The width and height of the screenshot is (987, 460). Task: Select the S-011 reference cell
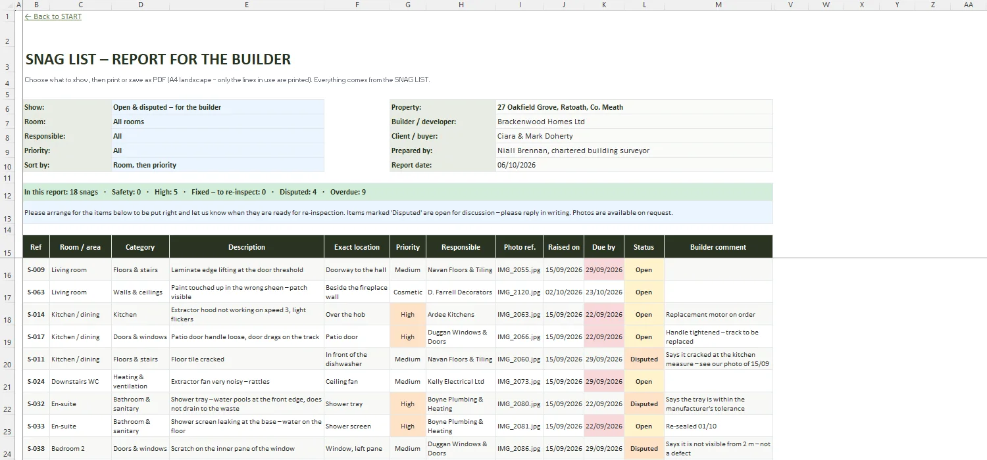tap(36, 359)
